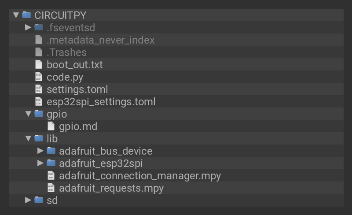This screenshot has width=352, height=215.
Task: Click the lib folder icon
Action: pos(39,139)
